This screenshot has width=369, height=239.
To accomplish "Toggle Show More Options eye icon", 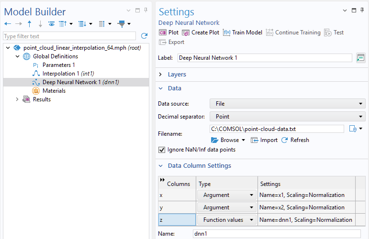I will [x=51, y=24].
